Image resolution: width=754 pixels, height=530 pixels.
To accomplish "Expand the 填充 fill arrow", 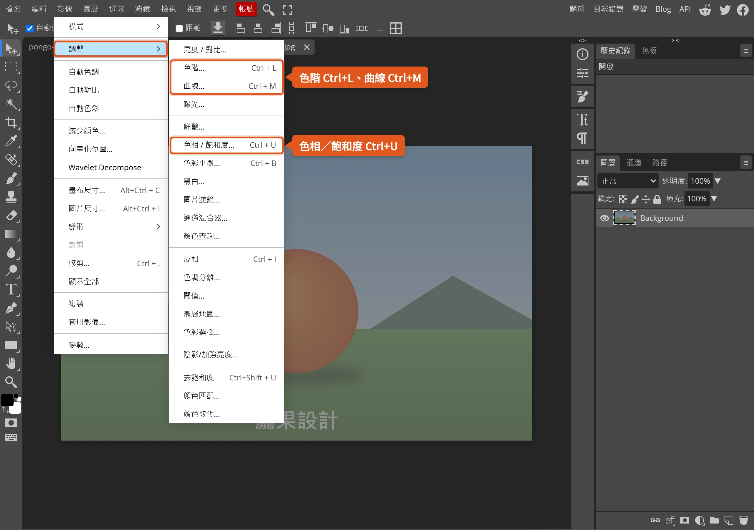I will pyautogui.click(x=714, y=199).
